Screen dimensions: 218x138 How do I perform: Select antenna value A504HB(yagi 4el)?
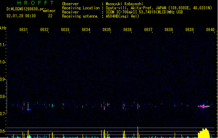tap(122, 16)
